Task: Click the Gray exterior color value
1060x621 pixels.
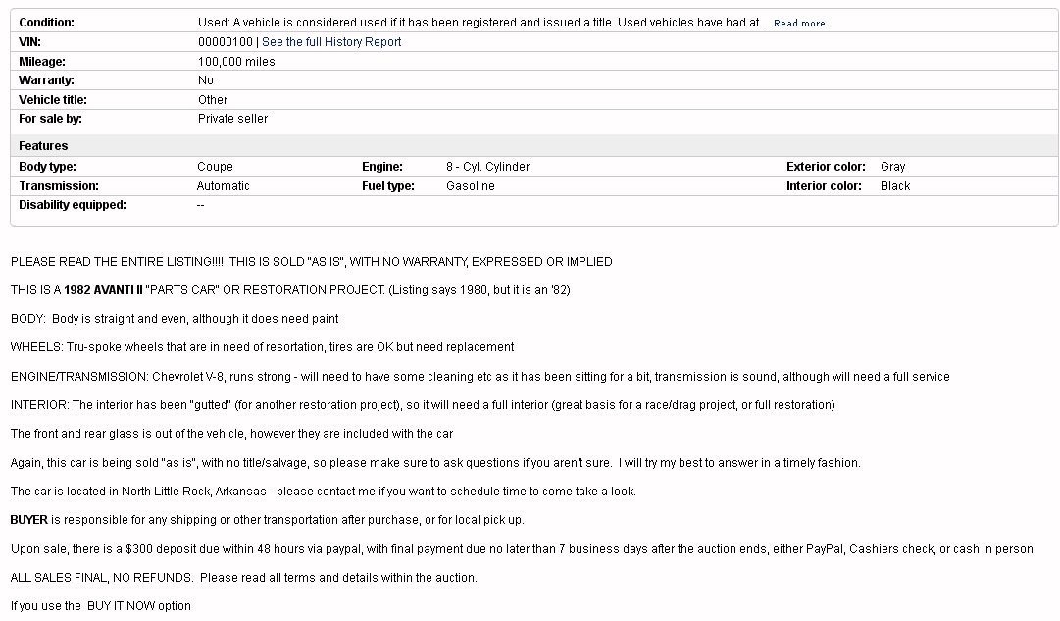Action: (893, 167)
